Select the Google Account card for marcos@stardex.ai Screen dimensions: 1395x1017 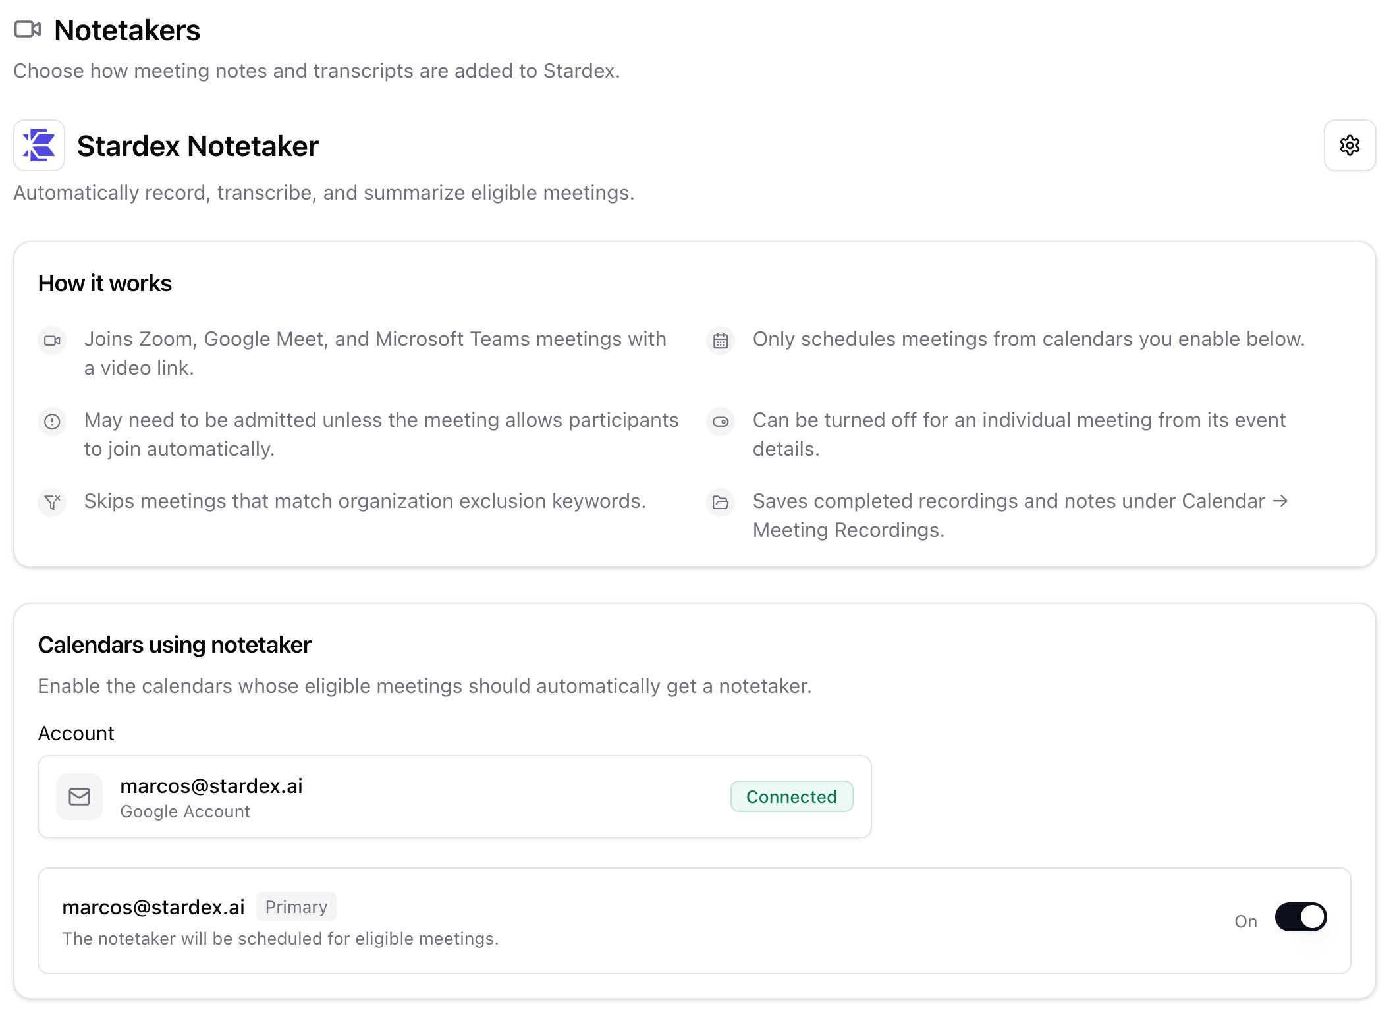454,797
